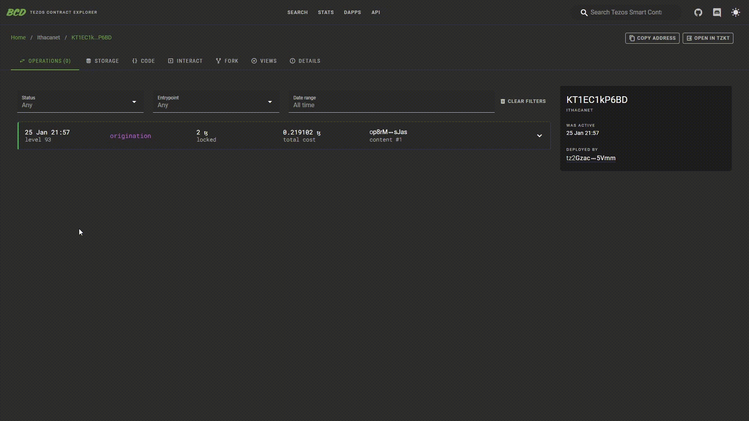749x421 pixels.
Task: Open the Status filter dropdown
Action: coord(80,102)
